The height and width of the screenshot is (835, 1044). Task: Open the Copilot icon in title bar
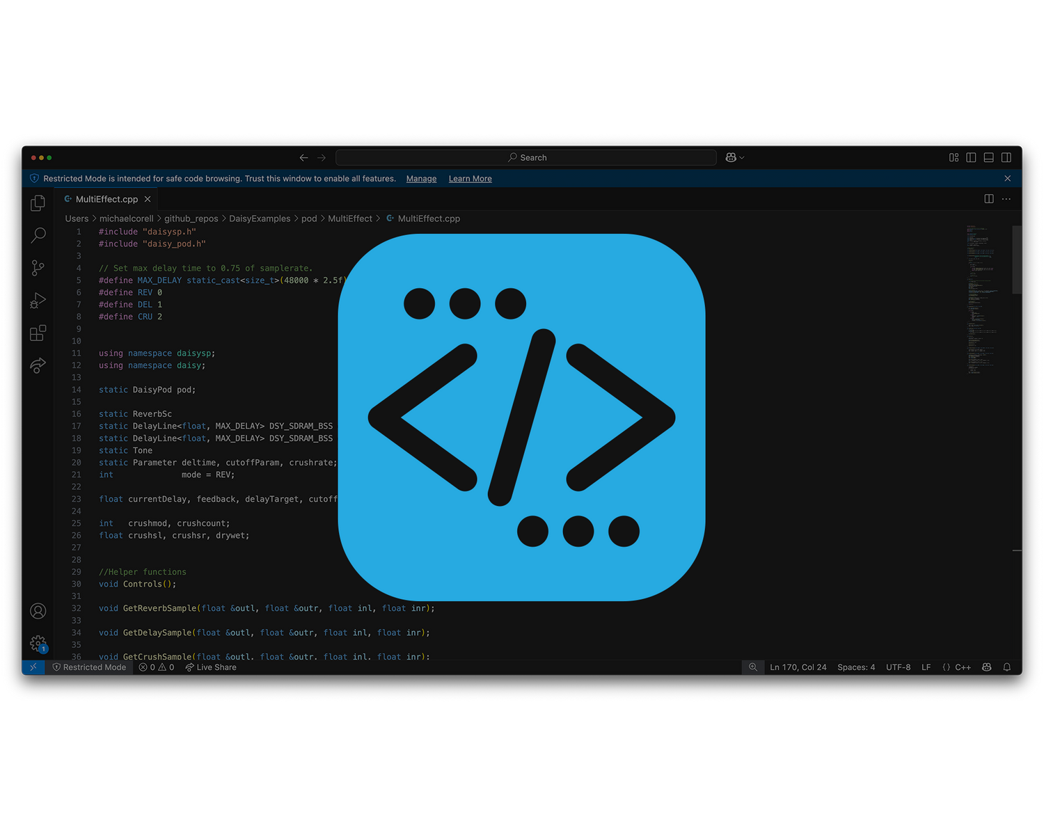[x=731, y=158]
